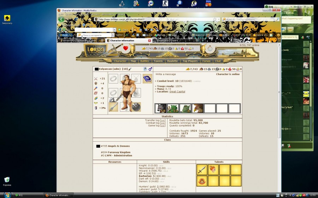Screen dimensions: 318x198
Task: Click the wolf troop with 58 units
Action: [161, 109]
